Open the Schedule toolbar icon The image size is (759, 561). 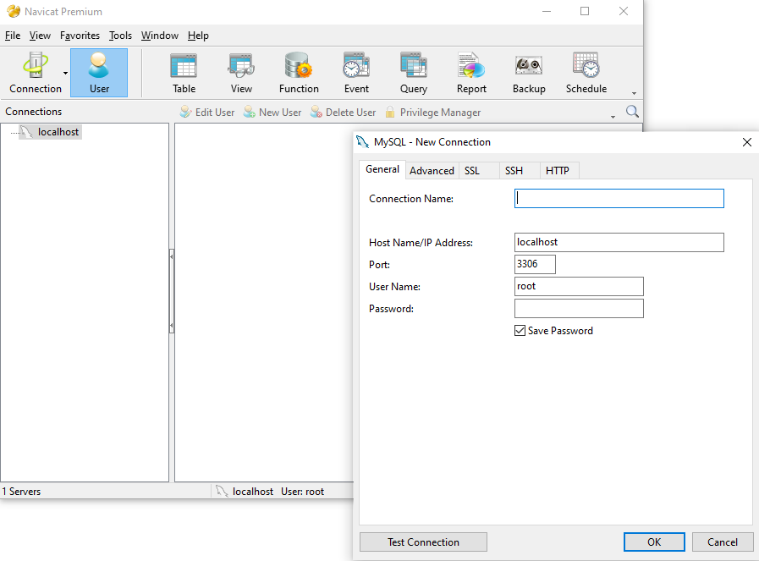point(586,73)
